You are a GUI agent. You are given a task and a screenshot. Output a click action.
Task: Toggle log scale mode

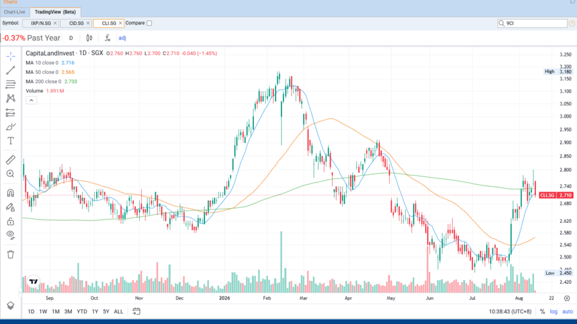tap(554, 311)
